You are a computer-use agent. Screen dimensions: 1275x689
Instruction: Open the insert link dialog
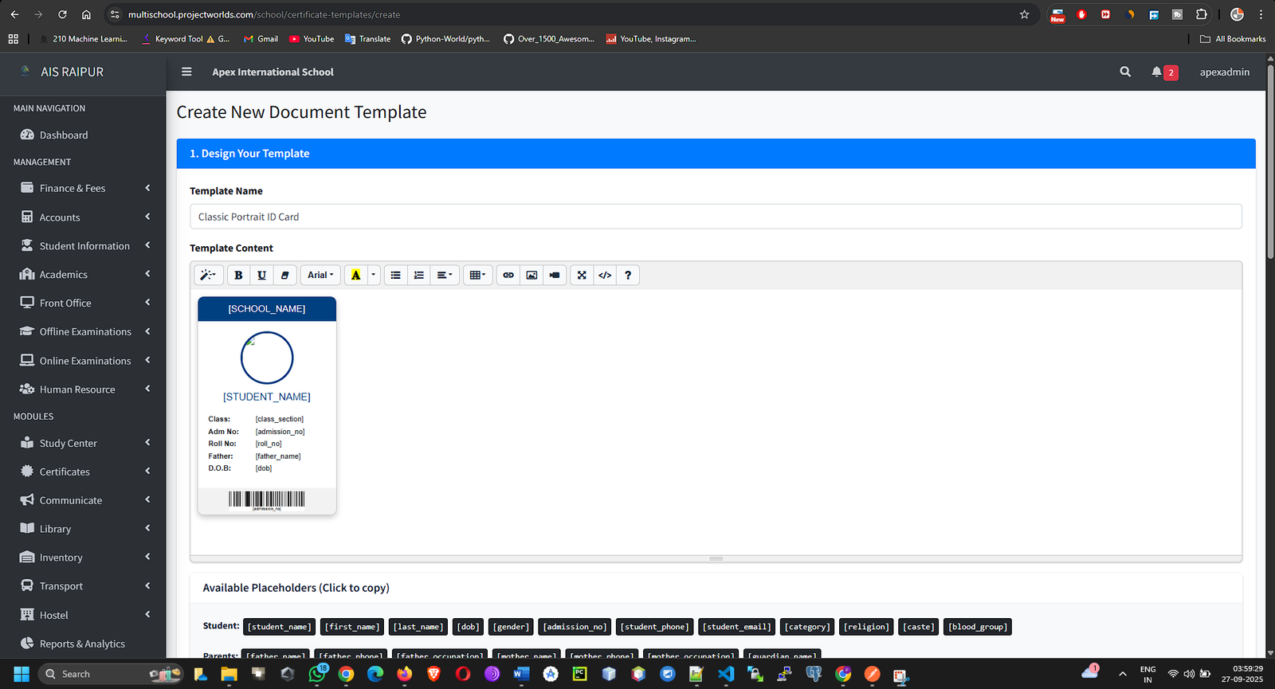[508, 276]
